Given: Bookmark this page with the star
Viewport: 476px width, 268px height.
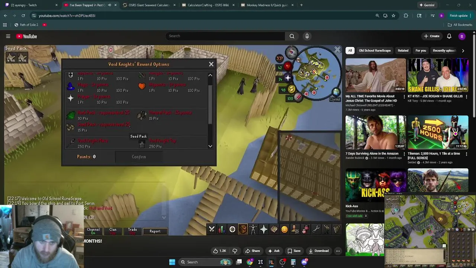Looking at the screenshot, I should point(393,16).
